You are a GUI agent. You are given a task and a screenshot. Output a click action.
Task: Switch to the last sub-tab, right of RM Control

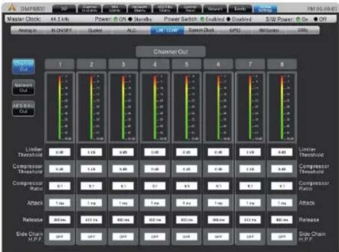(303, 30)
